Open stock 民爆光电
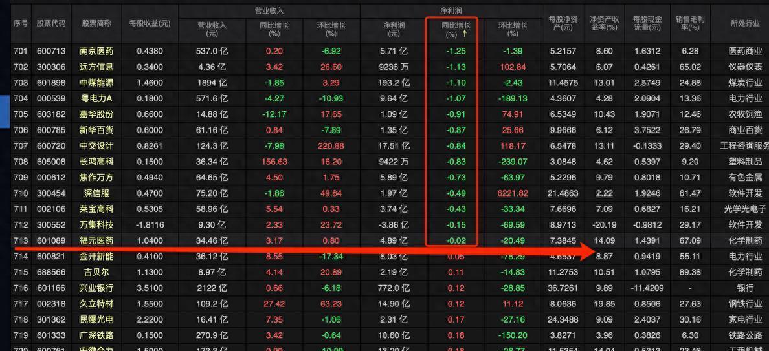Image resolution: width=769 pixels, height=351 pixels. 96,320
